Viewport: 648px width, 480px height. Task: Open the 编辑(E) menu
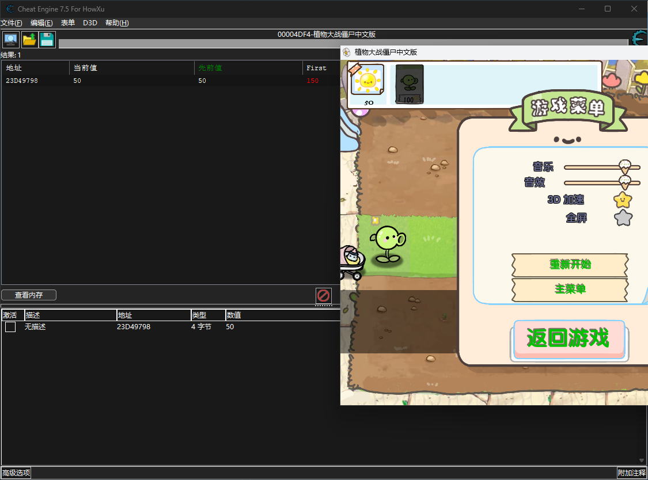pos(41,23)
